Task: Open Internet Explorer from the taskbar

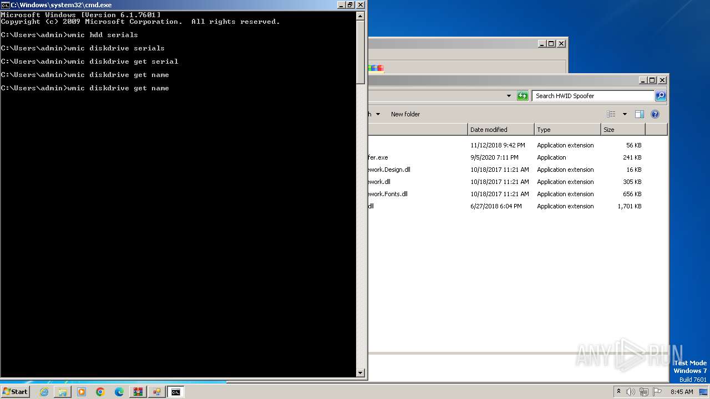Action: coord(44,392)
